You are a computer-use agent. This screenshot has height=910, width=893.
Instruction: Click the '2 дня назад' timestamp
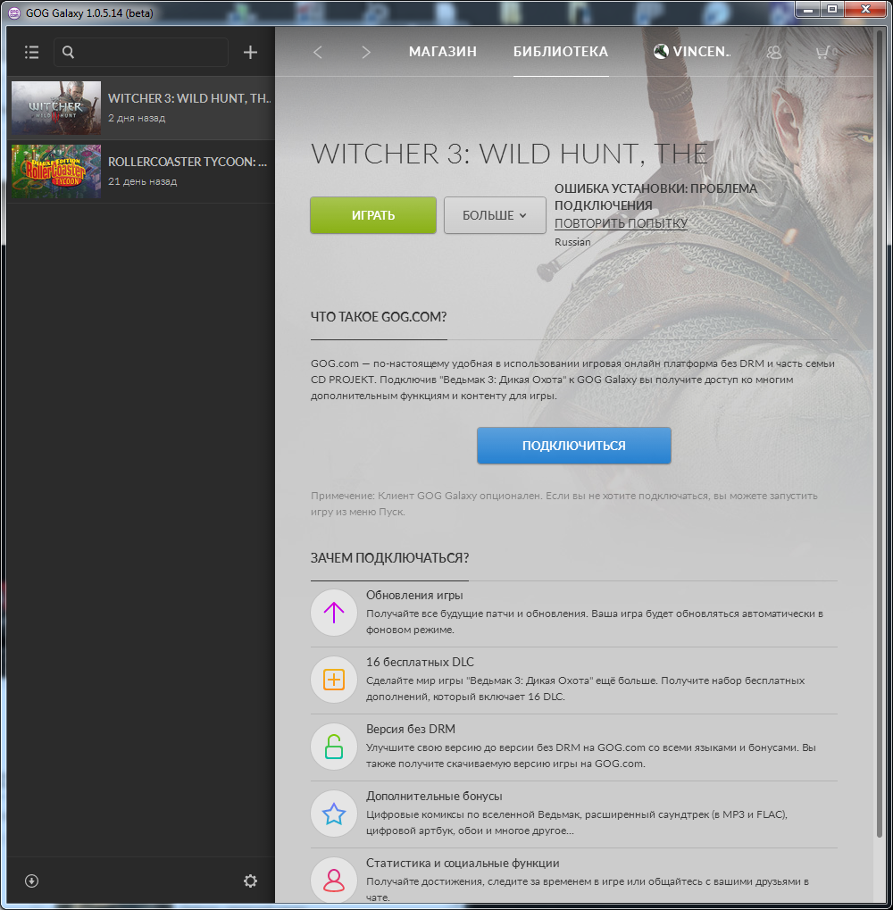tap(137, 118)
